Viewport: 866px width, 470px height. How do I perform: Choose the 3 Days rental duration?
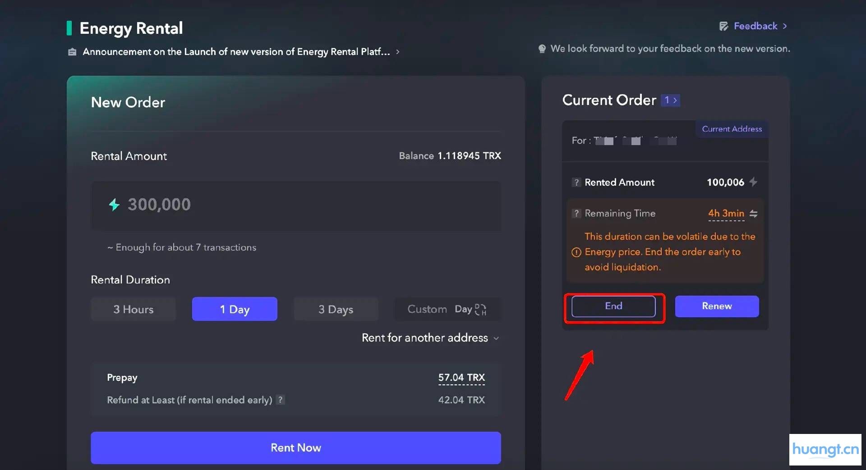[336, 309]
